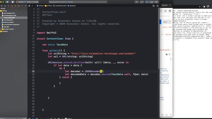
Task: Open the Save dropdown arrow in Postman
Action: coord(170,22)
